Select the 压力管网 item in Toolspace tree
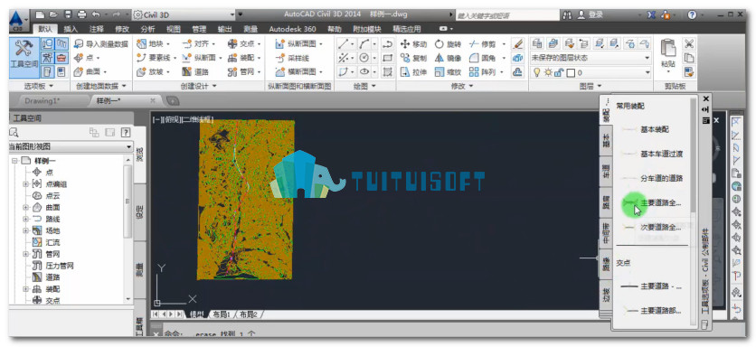The image size is (756, 347). (x=53, y=266)
